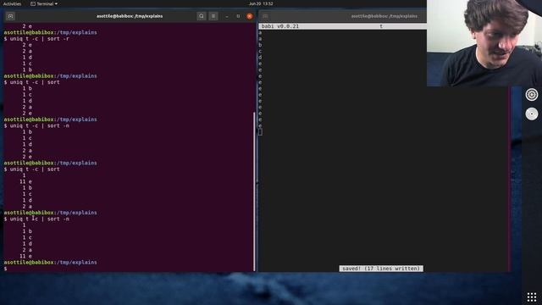Open the disc-shaped dock icon
Viewport: 542px width, 305px height.
point(532,114)
